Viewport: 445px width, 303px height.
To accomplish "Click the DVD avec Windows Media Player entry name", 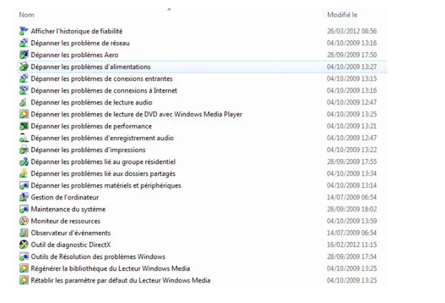I will pos(136,114).
